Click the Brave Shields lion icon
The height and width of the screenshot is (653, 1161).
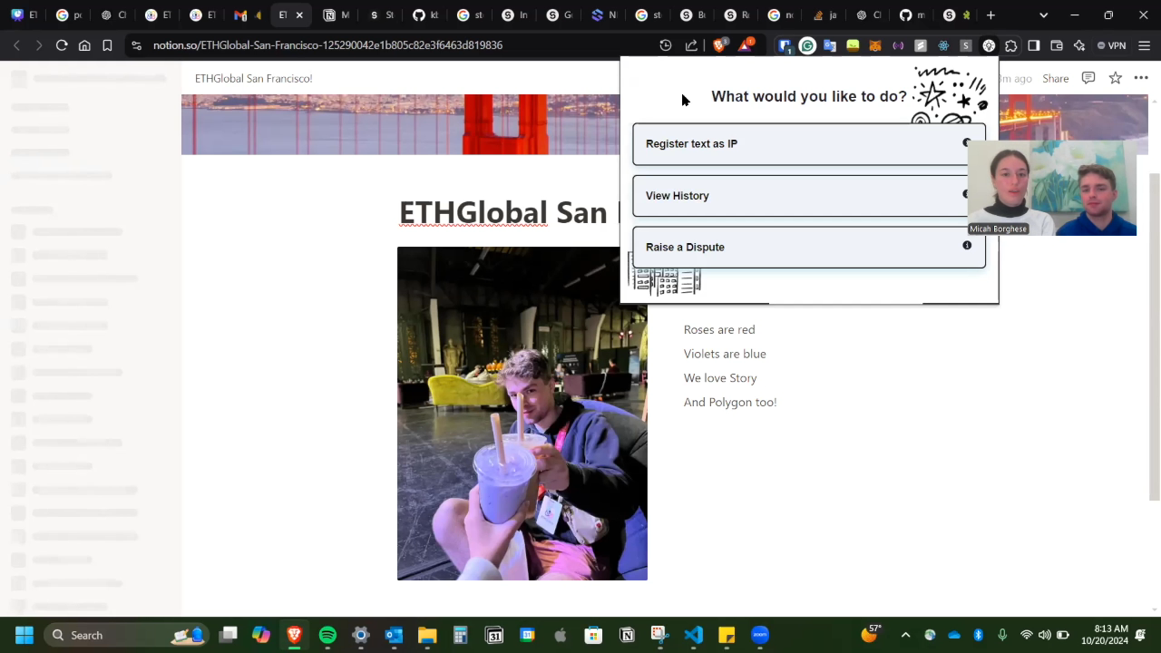[719, 45]
